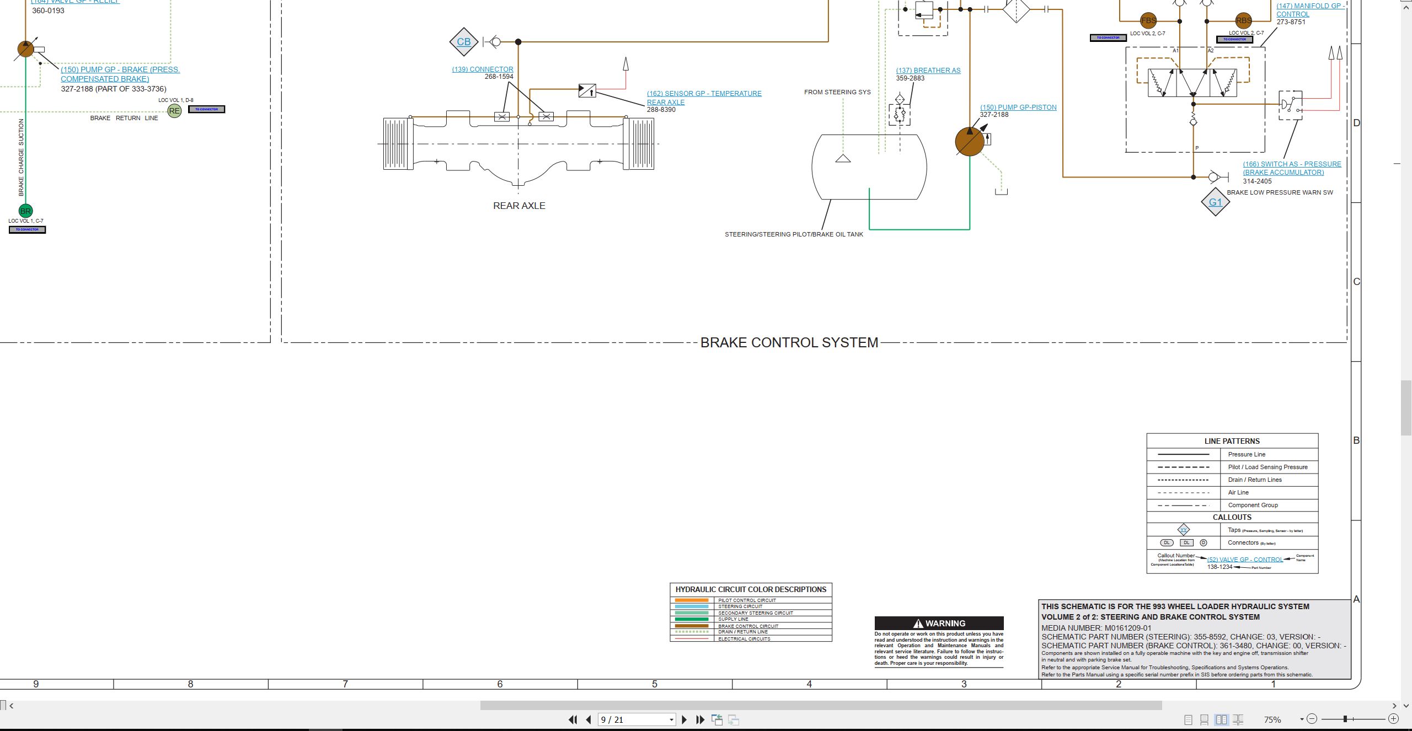Click the FBS connector circle
This screenshot has height=731, width=1412.
[x=1148, y=21]
